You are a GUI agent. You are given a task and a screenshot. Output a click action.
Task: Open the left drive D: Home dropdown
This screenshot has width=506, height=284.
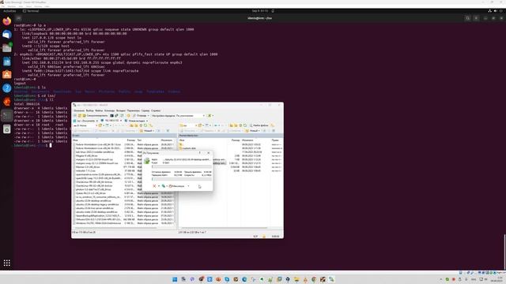[x=85, y=125]
